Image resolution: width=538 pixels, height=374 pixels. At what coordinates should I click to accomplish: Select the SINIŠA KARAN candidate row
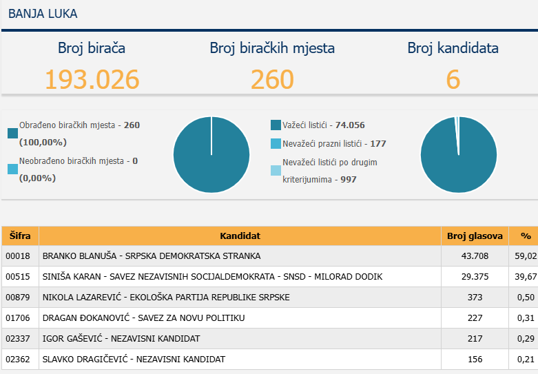click(270, 277)
